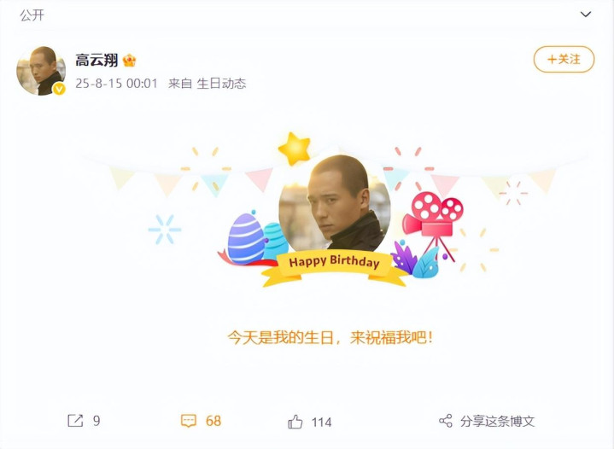This screenshot has width=614, height=449.
Task: Like the post with thumbs-up icon
Action: (295, 422)
